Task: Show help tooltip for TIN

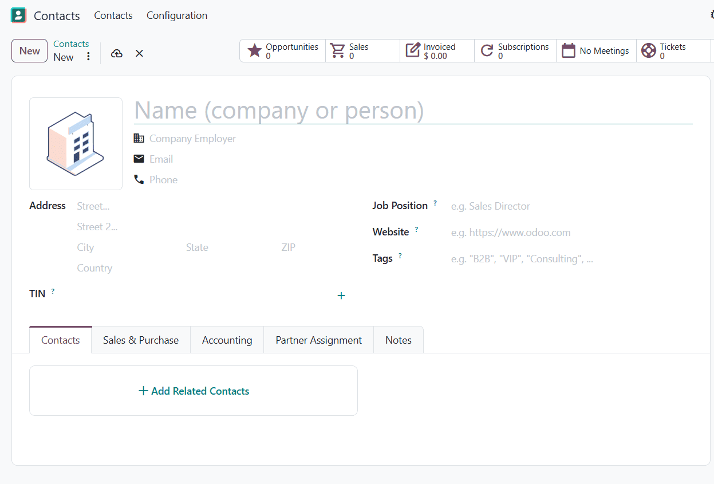Action: [x=53, y=291]
